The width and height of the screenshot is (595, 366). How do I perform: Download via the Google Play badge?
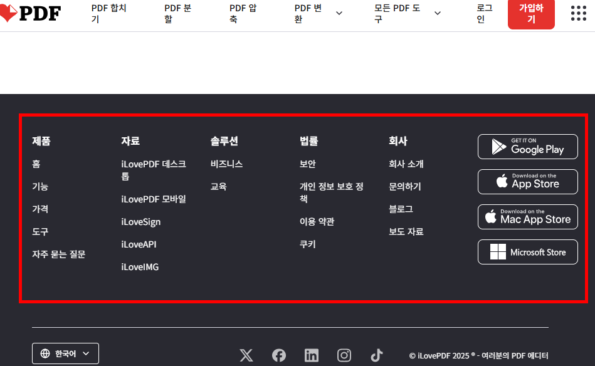[527, 147]
